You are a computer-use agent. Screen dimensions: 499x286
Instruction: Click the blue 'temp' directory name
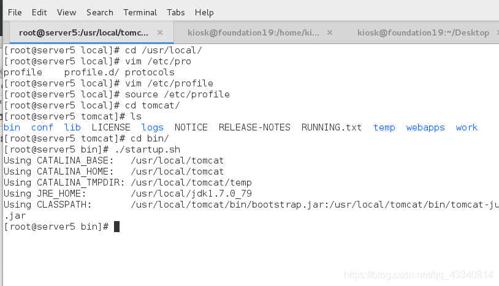point(384,128)
